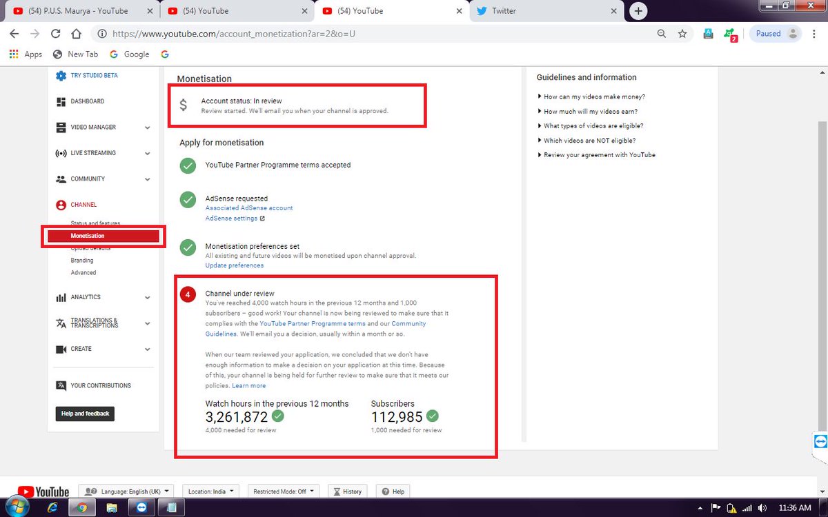Open the Restricted Mode: Off dropdown
This screenshot has width=828, height=517.
coord(283,491)
